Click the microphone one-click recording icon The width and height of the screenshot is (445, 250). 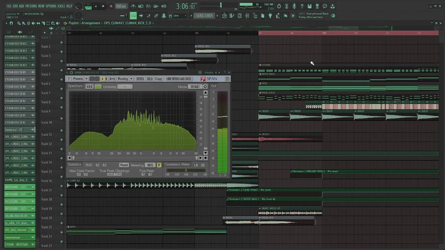coord(294,6)
